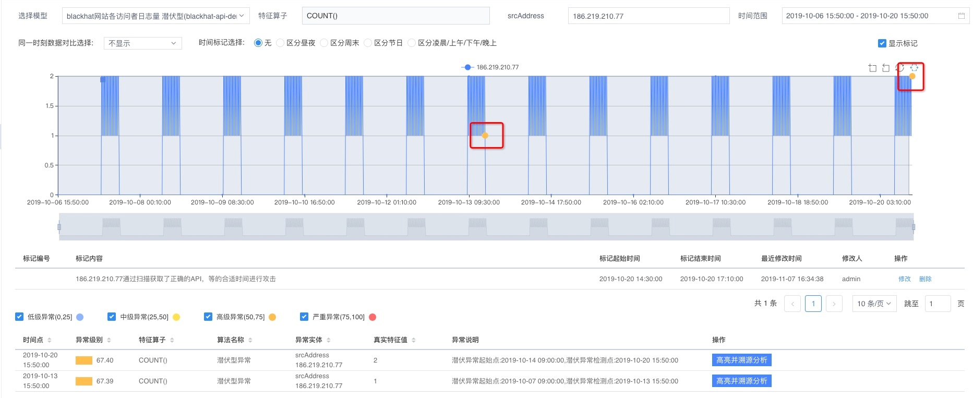Image resolution: width=973 pixels, height=398 pixels.
Task: Click 潜伏型异常 in the 2019-10-20 row
Action: [234, 360]
